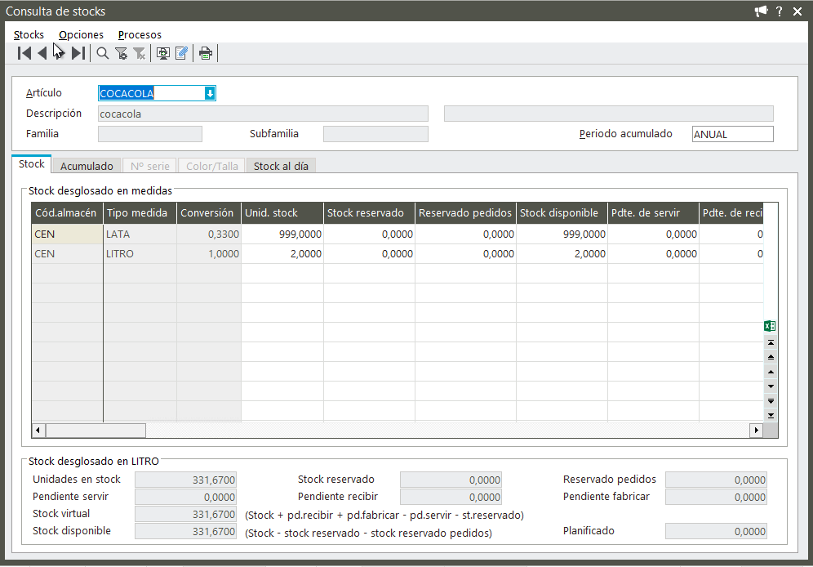
Task: Click the monitor preview icon in toolbar
Action: point(163,54)
